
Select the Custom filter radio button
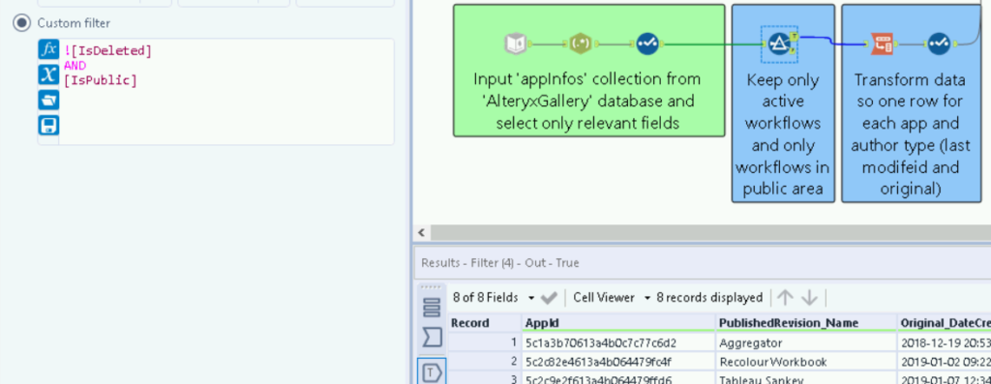click(22, 23)
